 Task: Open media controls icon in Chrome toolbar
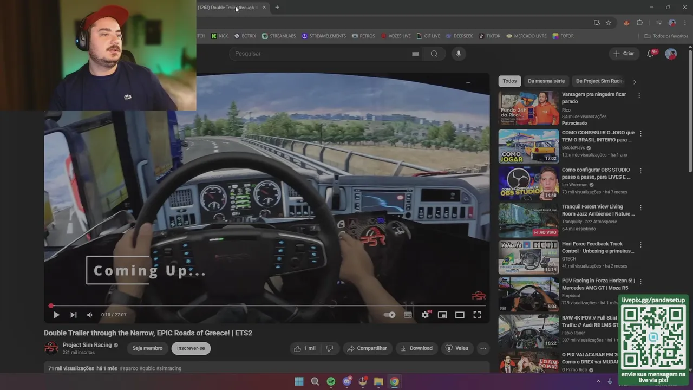[659, 23]
